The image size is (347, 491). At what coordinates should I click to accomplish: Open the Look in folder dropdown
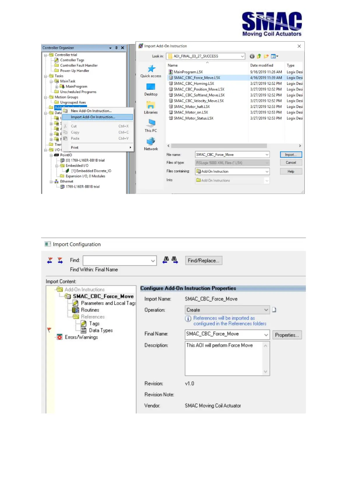(x=242, y=56)
